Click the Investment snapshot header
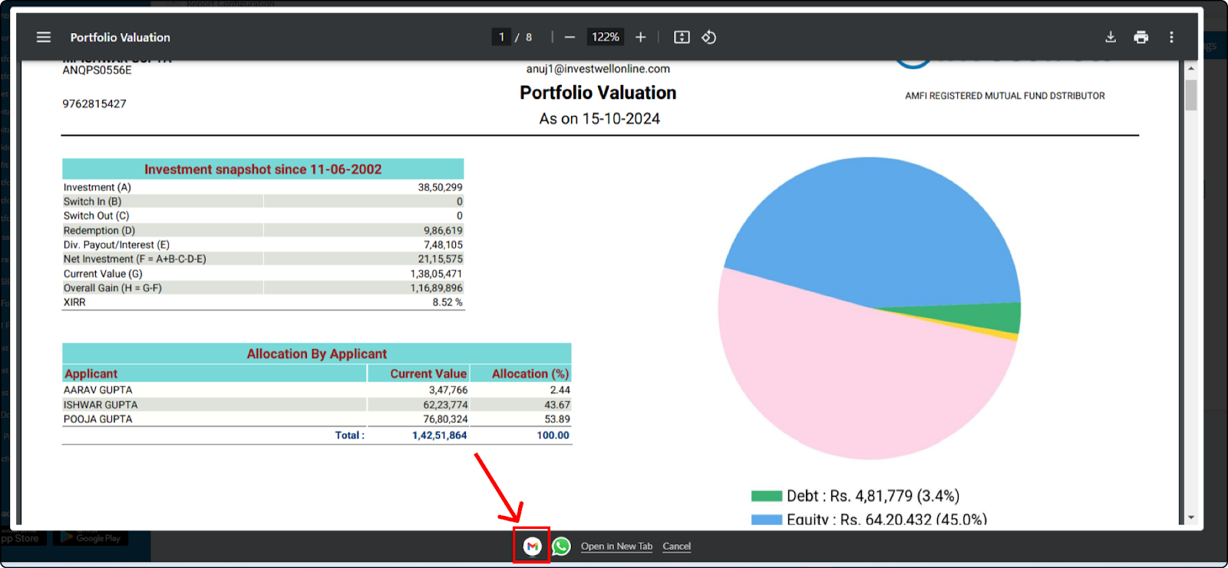1228x568 pixels. tap(263, 169)
